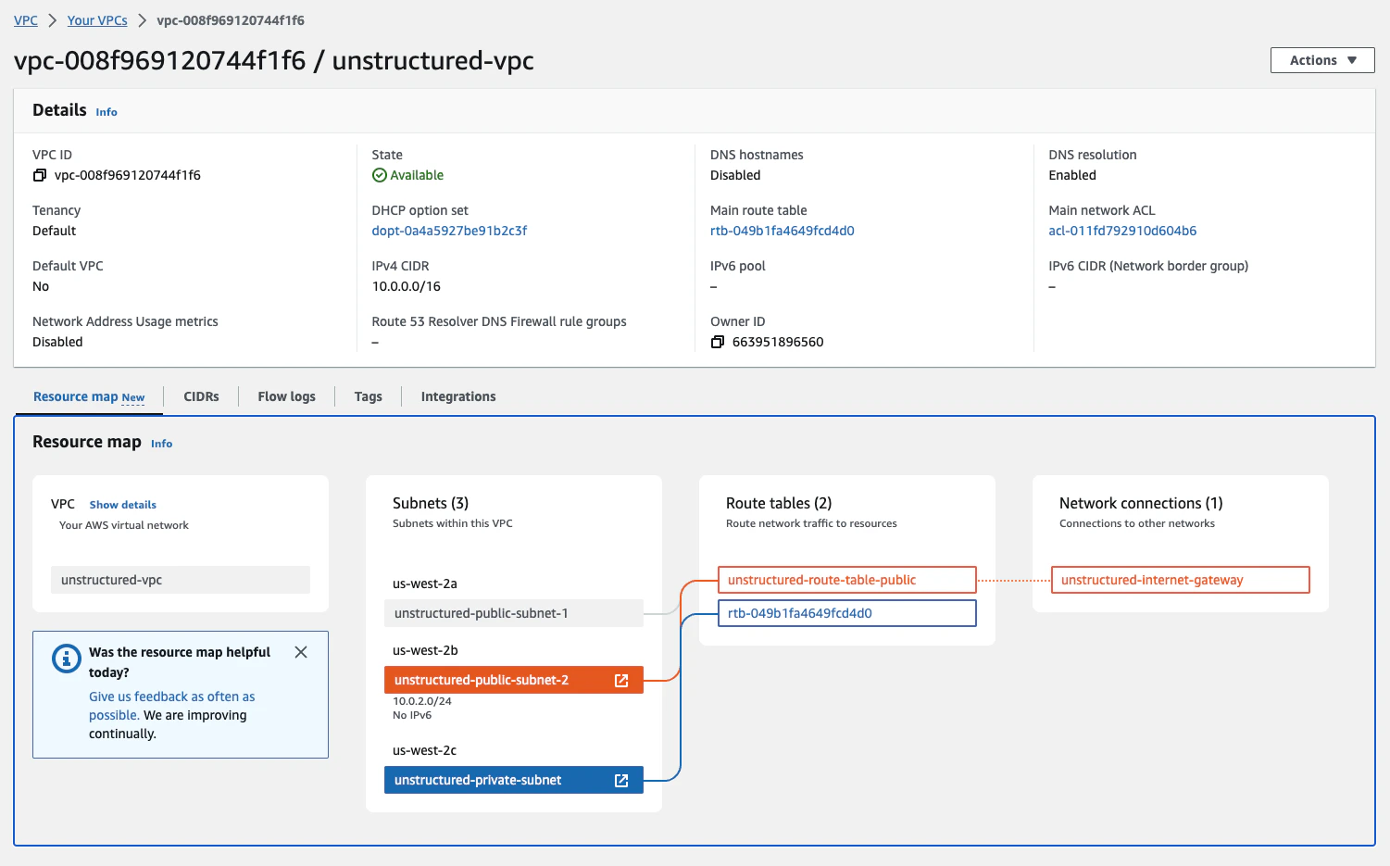The height and width of the screenshot is (866, 1390).
Task: Expand the Resource map New tab
Action: pyautogui.click(x=88, y=396)
